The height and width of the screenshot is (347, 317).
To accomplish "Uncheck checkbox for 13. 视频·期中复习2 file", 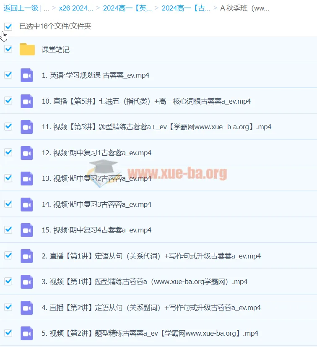I will click(8, 178).
